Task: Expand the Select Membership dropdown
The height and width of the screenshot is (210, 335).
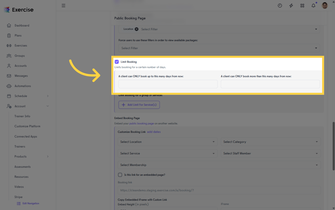Action: coord(219,165)
